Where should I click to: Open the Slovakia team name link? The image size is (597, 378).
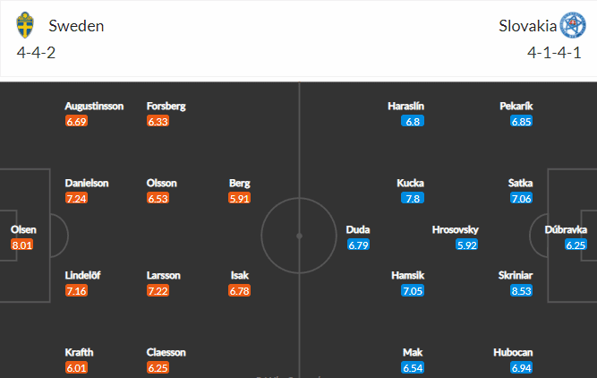coord(528,26)
